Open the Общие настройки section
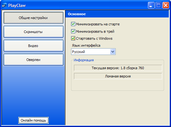This screenshot has width=171, height=127. click(x=34, y=18)
